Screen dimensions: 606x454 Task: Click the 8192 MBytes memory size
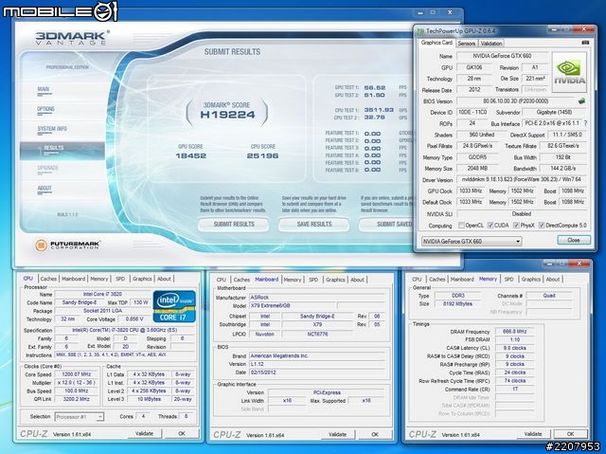[457, 304]
